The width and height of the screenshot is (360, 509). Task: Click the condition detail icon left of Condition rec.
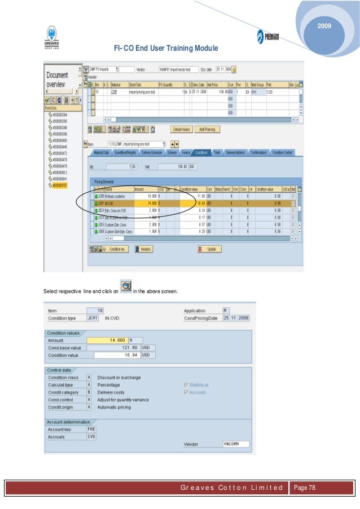91,249
